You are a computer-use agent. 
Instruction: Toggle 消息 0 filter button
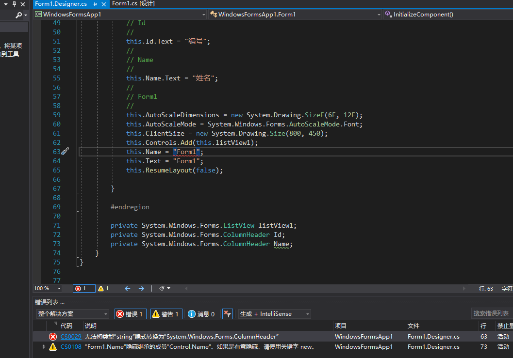coord(201,314)
